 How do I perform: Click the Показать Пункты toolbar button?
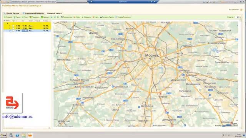[107, 17]
